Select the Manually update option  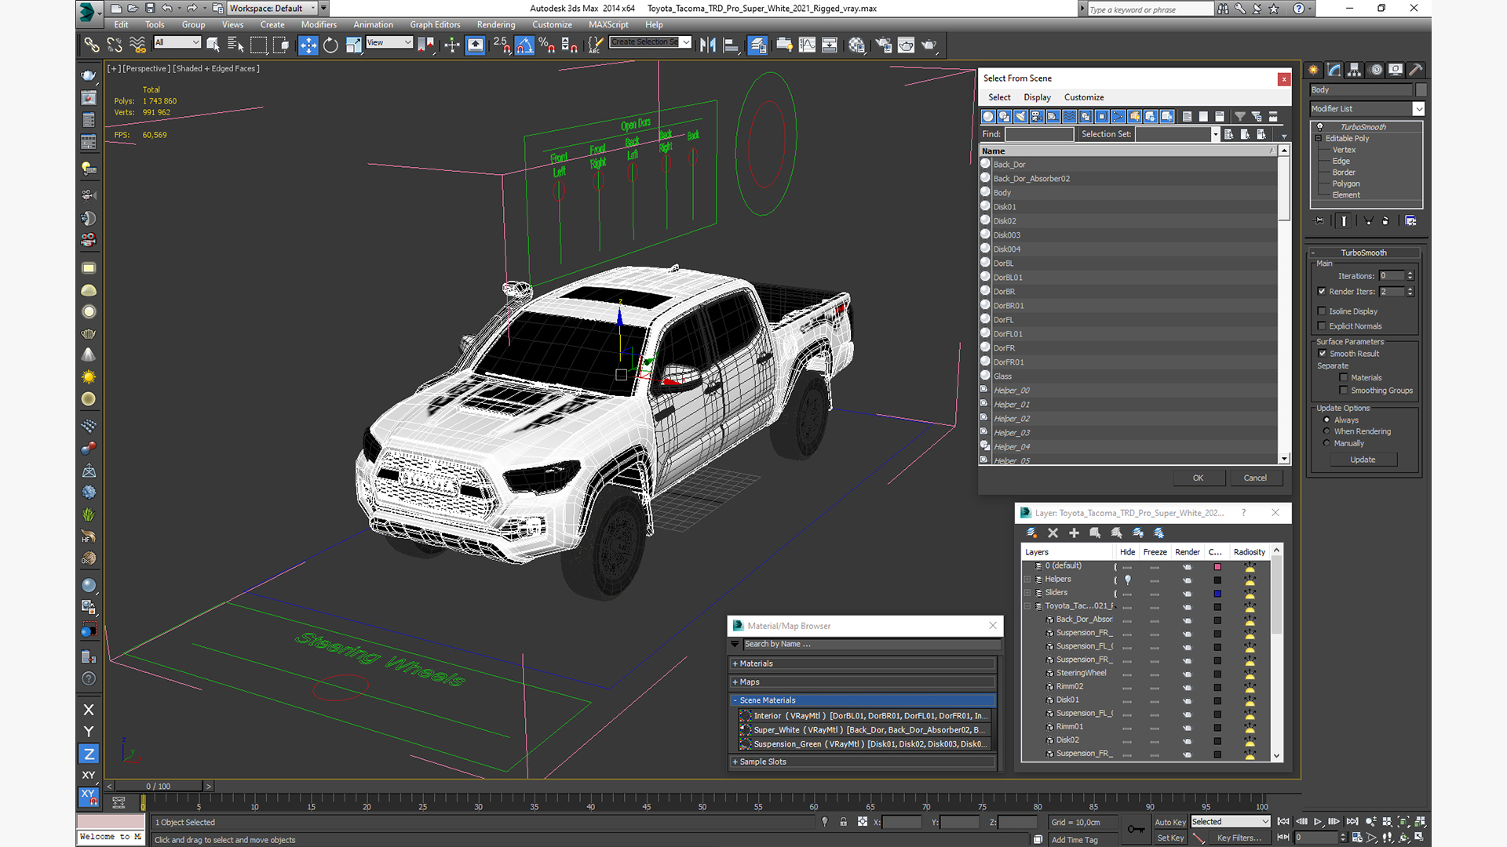(x=1327, y=443)
